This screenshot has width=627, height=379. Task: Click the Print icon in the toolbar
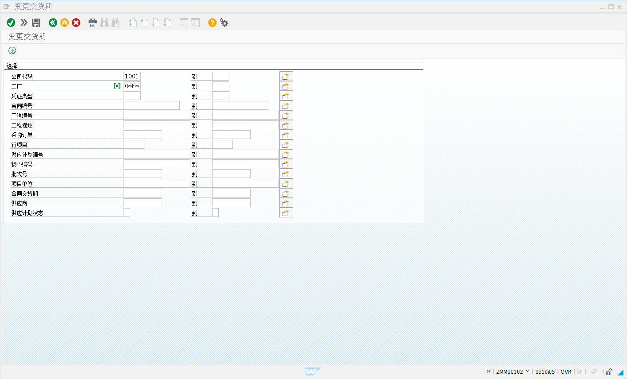pos(93,23)
